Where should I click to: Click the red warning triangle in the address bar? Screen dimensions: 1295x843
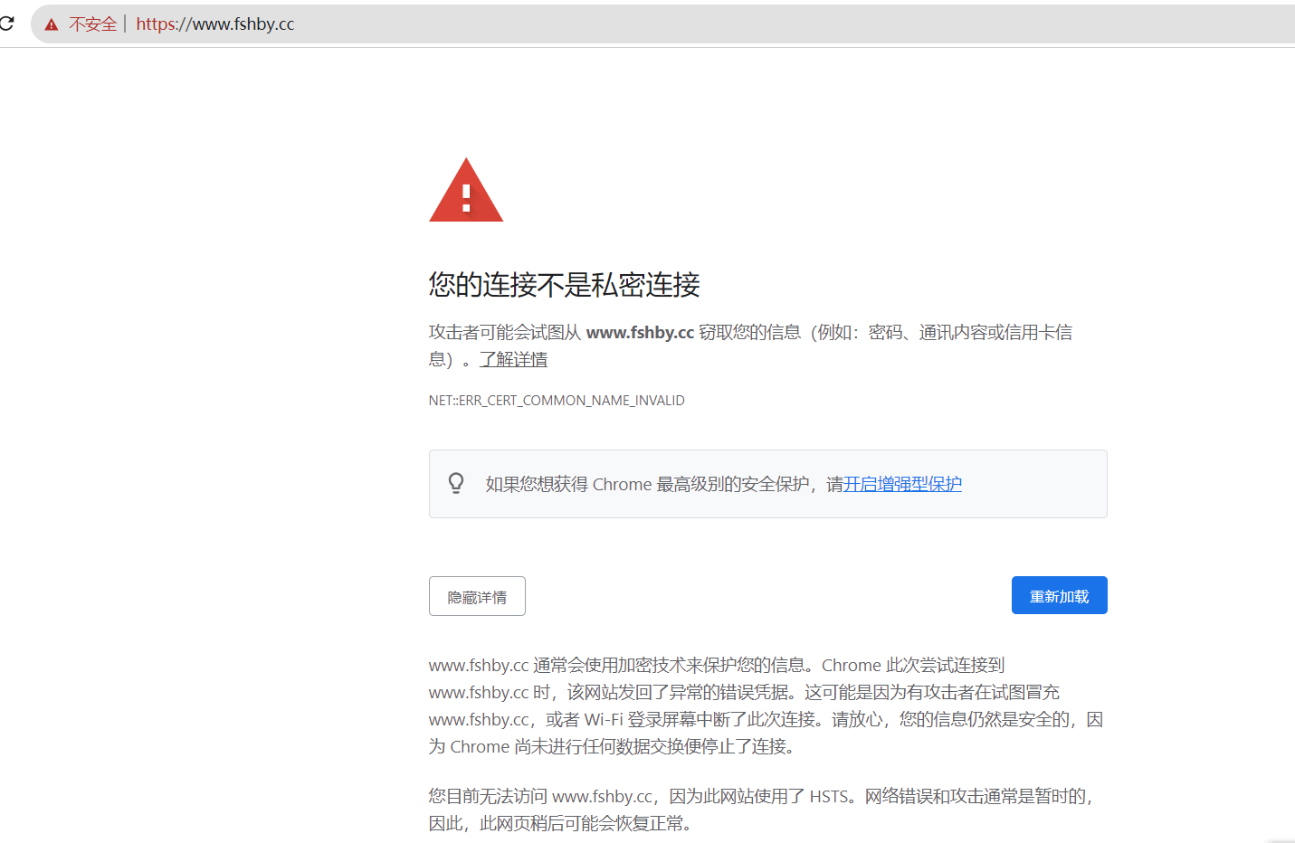pyautogui.click(x=52, y=24)
